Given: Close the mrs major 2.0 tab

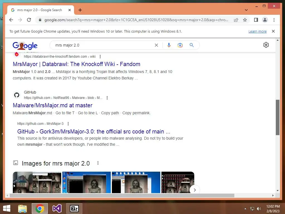Looking at the screenshot, I should (69, 10).
